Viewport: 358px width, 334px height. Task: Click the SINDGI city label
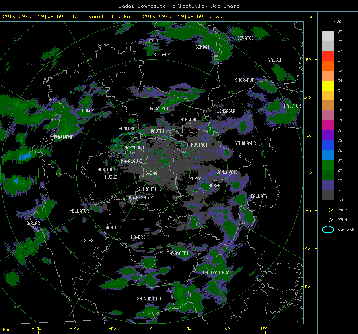(202, 47)
